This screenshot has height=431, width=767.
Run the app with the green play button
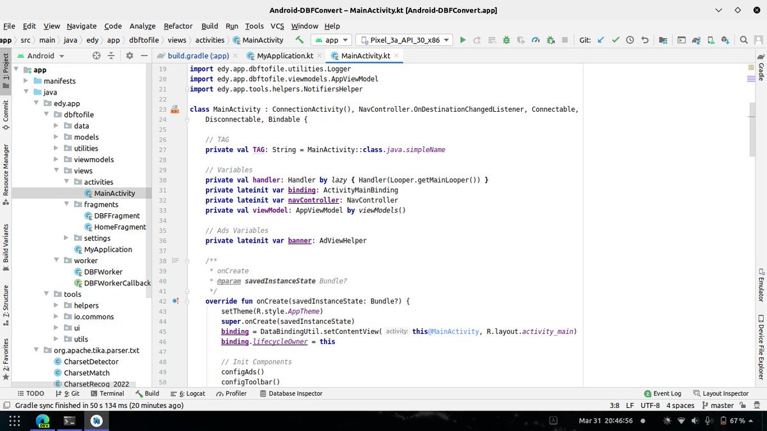pyautogui.click(x=463, y=40)
